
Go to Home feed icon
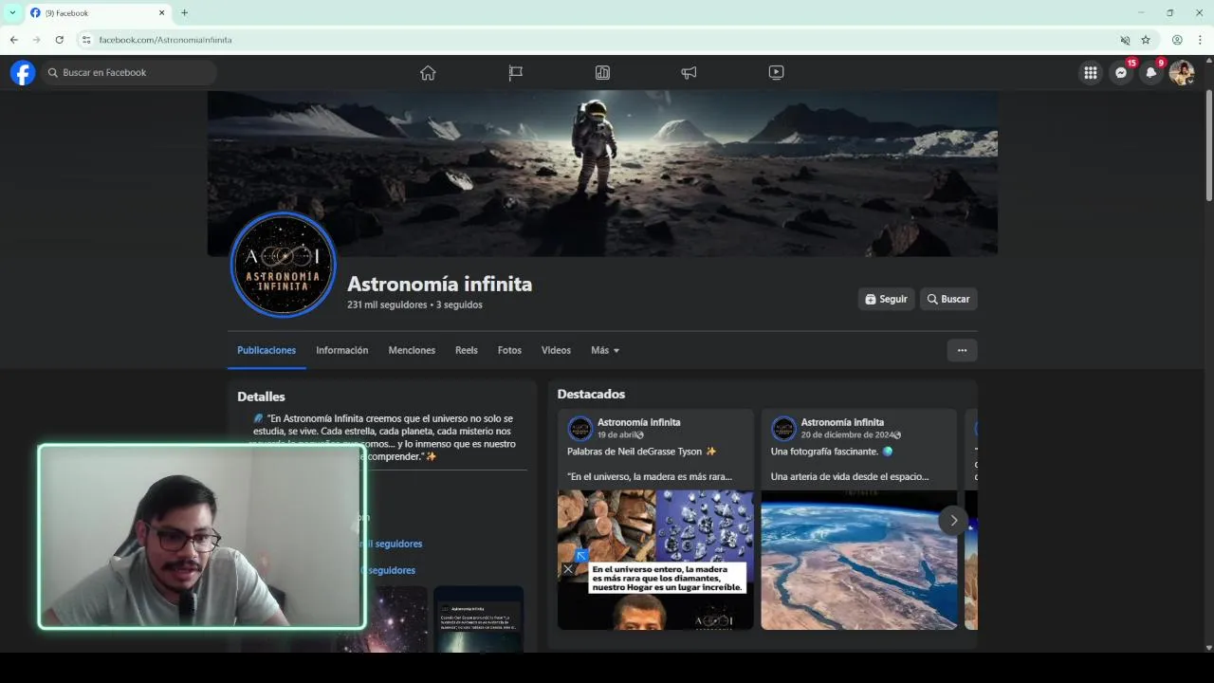428,72
